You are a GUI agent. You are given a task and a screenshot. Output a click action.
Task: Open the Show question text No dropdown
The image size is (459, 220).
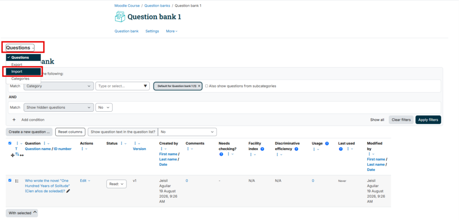pos(187,132)
